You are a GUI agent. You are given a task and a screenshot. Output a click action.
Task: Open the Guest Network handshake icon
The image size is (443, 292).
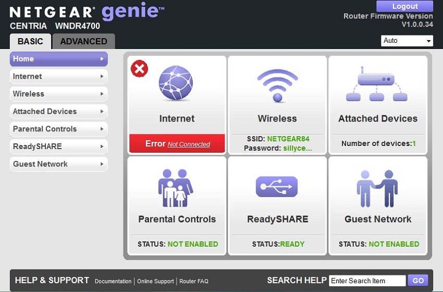click(377, 189)
